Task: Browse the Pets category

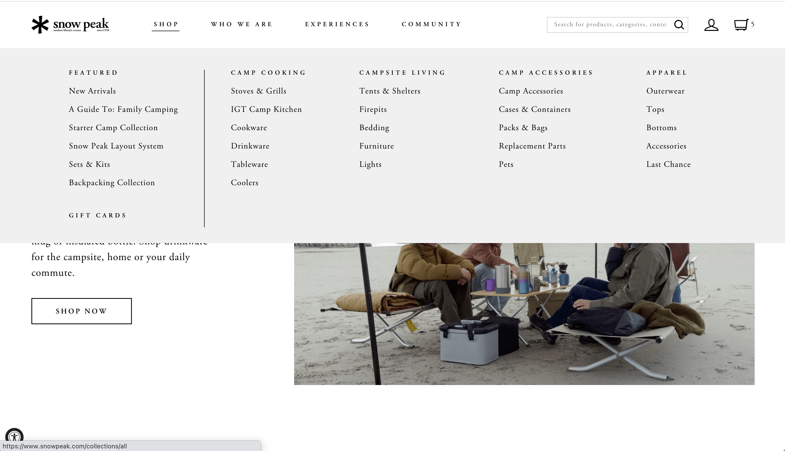Action: point(506,164)
